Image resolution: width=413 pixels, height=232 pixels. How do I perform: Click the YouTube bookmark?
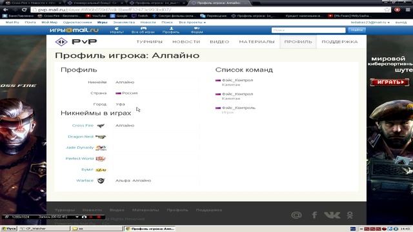click(x=96, y=15)
